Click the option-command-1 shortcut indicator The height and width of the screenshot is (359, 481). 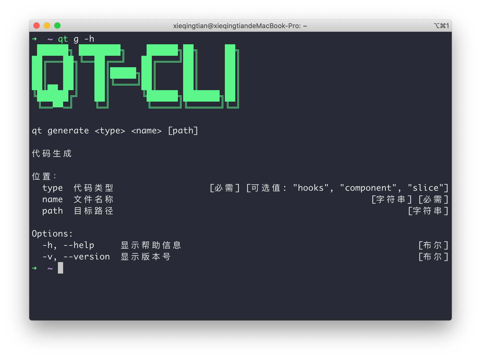click(441, 26)
